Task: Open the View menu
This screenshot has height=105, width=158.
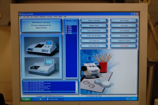Action: (28, 17)
